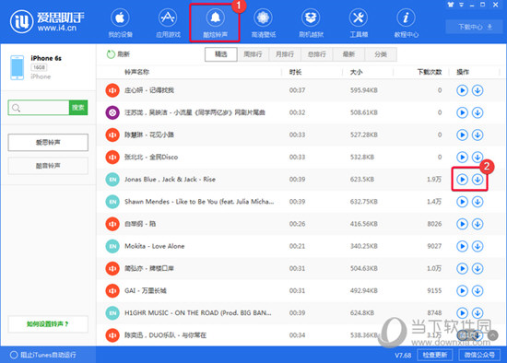The height and width of the screenshot is (363, 507).
Task: Download Shawn Mendes - Like to Be You
Action: coord(478,202)
